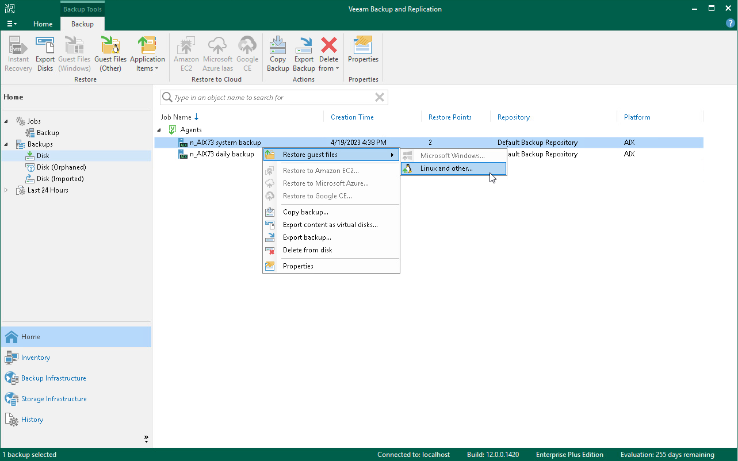Open the History view
The image size is (738, 461).
[76, 420]
